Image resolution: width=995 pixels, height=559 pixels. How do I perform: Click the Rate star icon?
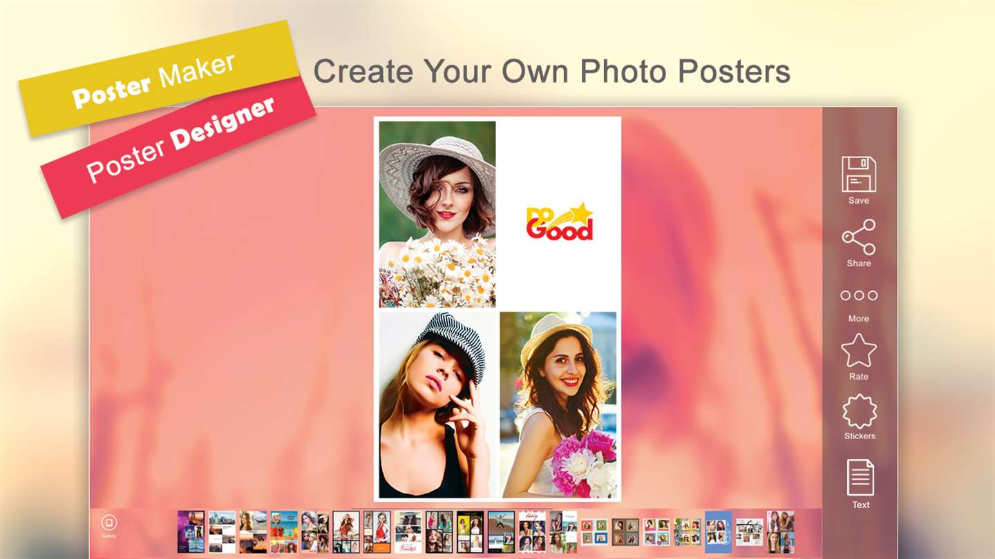pos(859,351)
